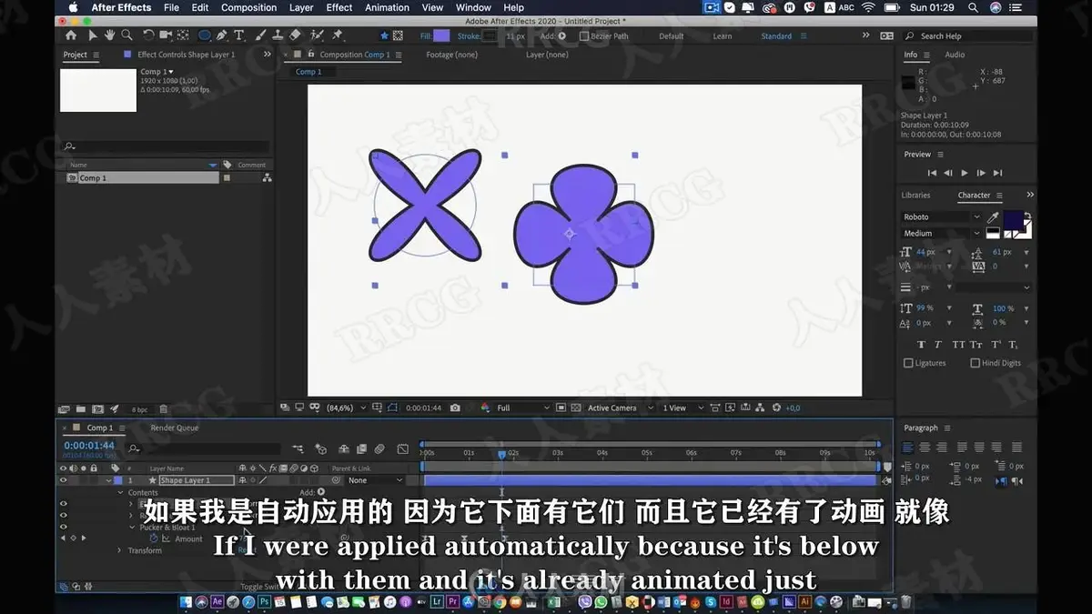Expand the Transform property group

coord(119,550)
